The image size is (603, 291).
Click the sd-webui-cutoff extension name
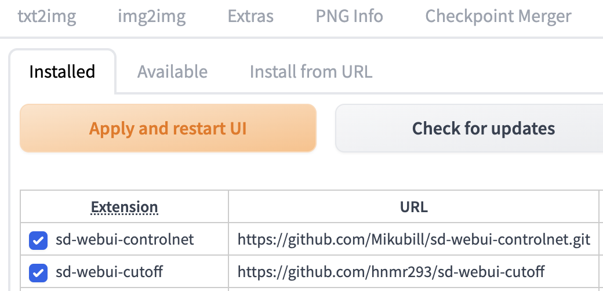110,271
